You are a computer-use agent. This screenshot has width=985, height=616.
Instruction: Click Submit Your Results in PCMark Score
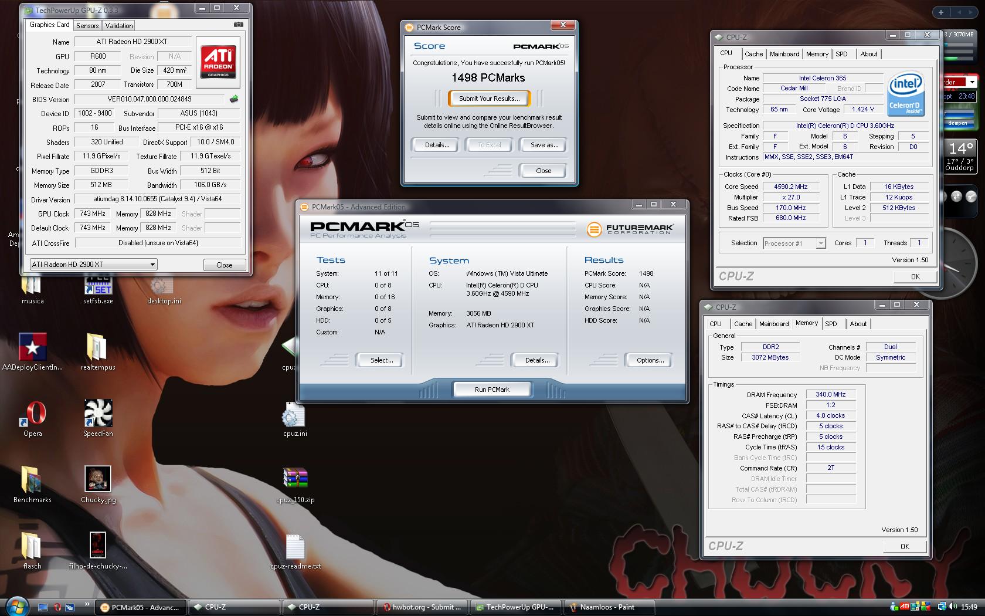click(x=489, y=99)
